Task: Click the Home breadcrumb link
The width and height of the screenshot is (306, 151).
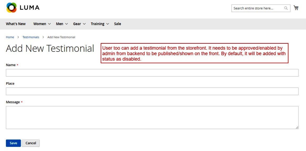Action: click(10, 37)
